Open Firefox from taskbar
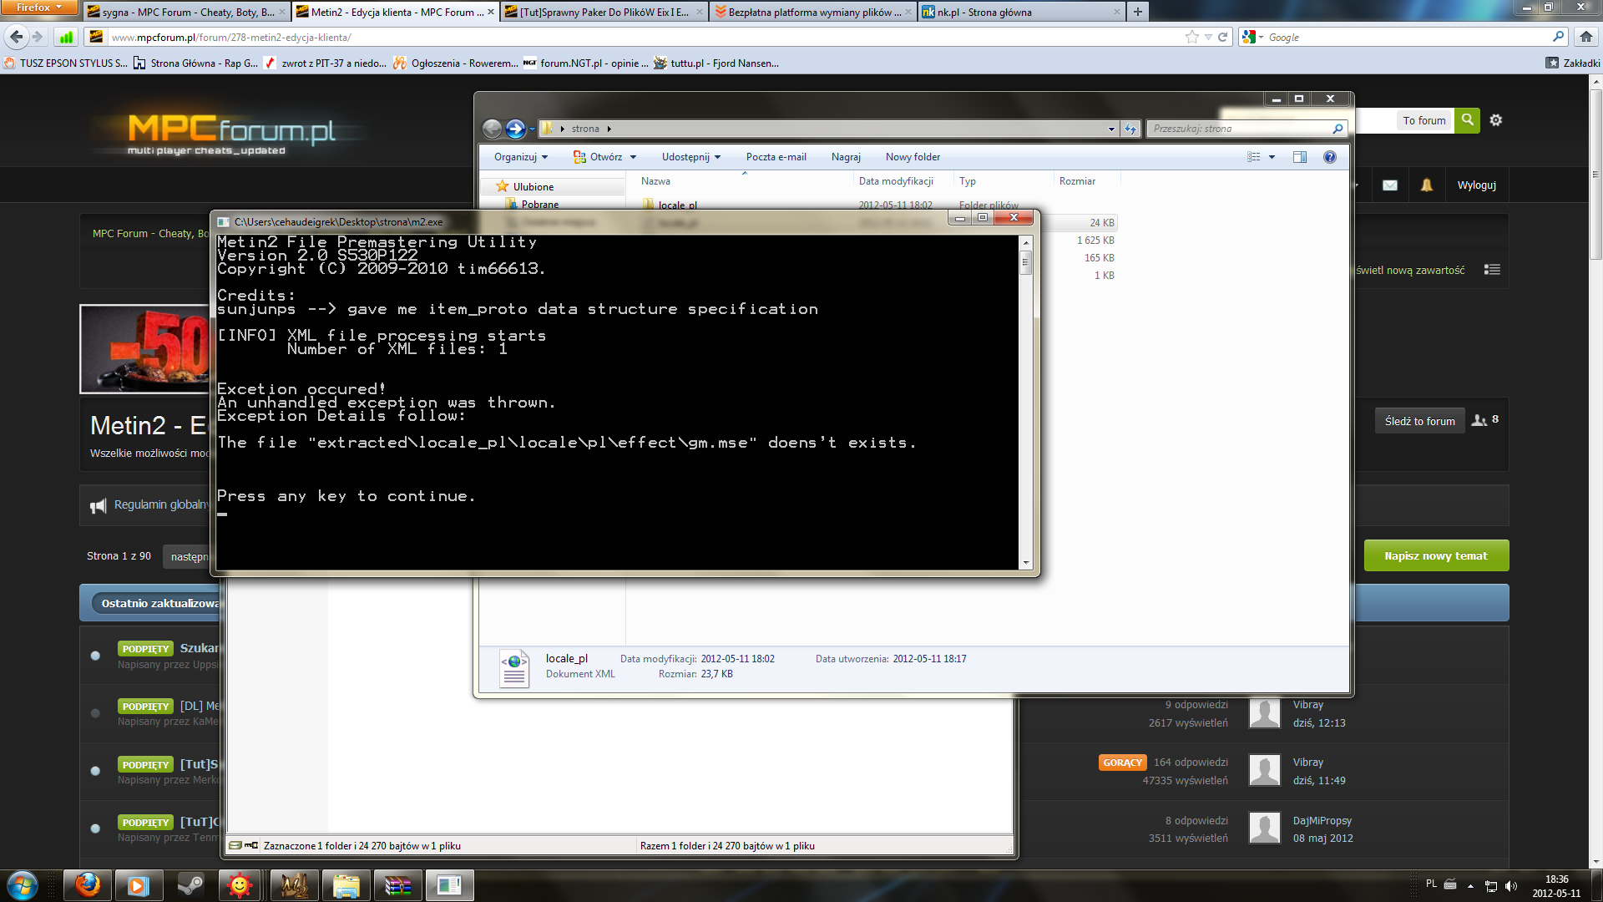This screenshot has height=902, width=1603. point(87,885)
